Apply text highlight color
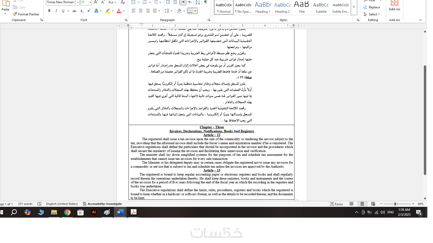This screenshot has width=433, height=243. 108,11
